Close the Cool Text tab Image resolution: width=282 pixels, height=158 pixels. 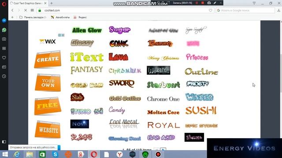pyautogui.click(x=45, y=3)
